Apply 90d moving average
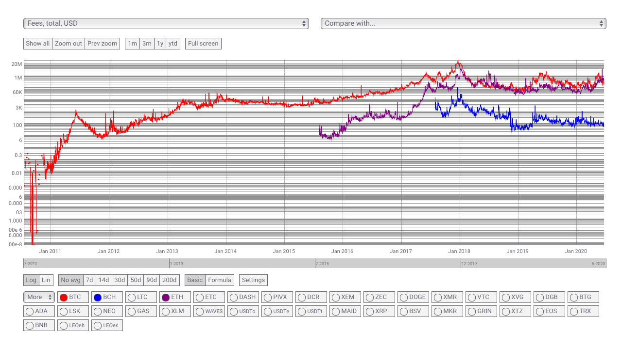The height and width of the screenshot is (349, 622). click(152, 280)
